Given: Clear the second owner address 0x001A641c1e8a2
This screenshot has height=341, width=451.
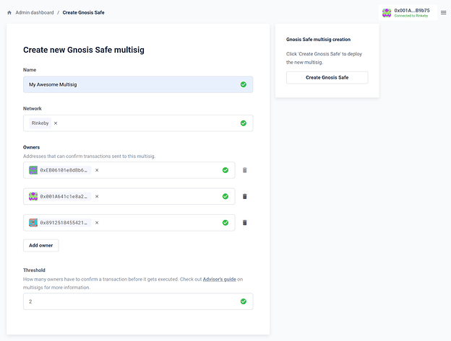Looking at the screenshot, I should click(97, 196).
